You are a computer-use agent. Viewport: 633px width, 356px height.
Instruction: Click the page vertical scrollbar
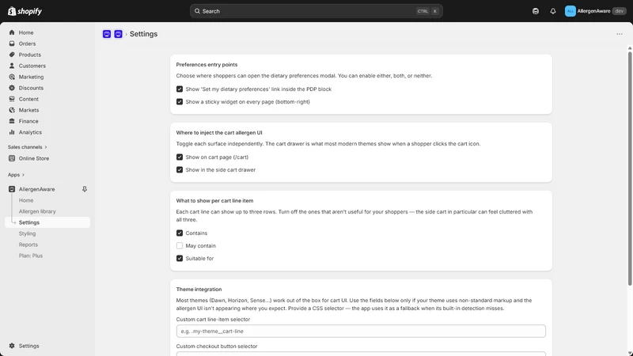[630, 169]
